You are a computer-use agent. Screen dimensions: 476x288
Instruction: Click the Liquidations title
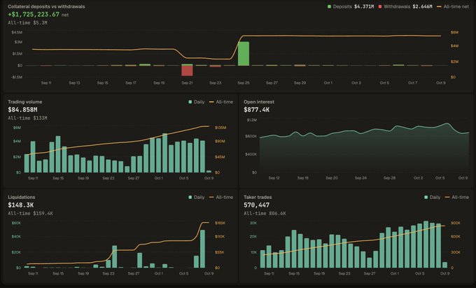(x=22, y=198)
